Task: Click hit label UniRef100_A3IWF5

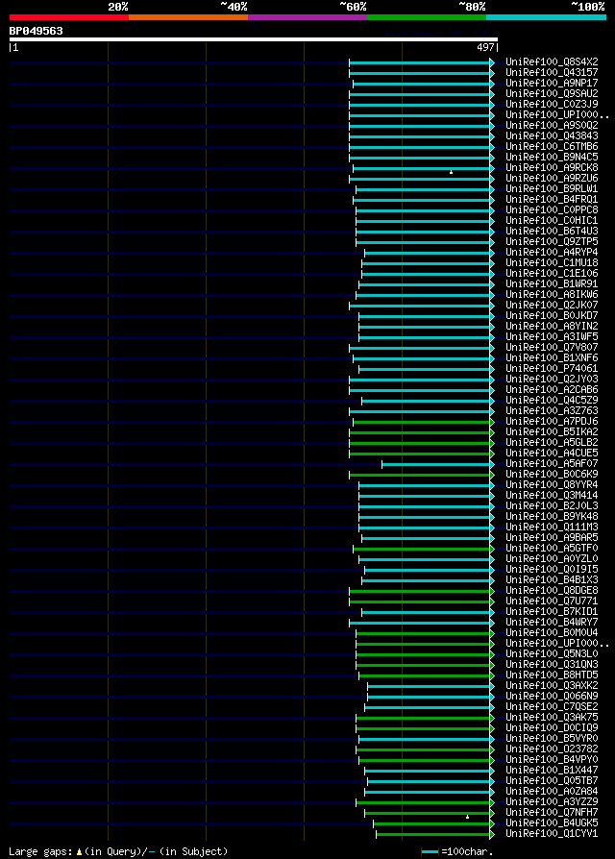Action: pos(552,337)
